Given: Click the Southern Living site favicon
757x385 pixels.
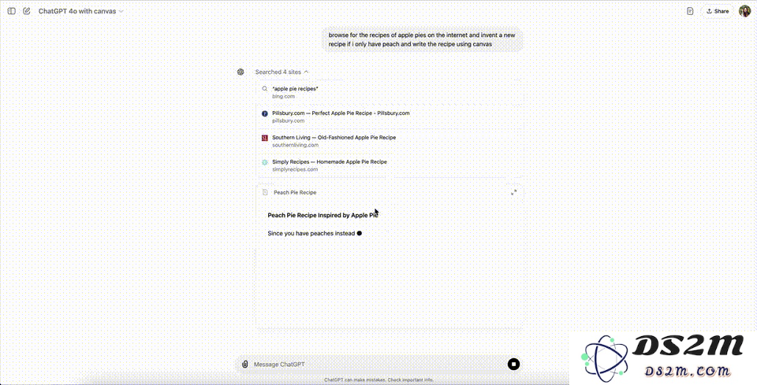Looking at the screenshot, I should click(x=265, y=138).
